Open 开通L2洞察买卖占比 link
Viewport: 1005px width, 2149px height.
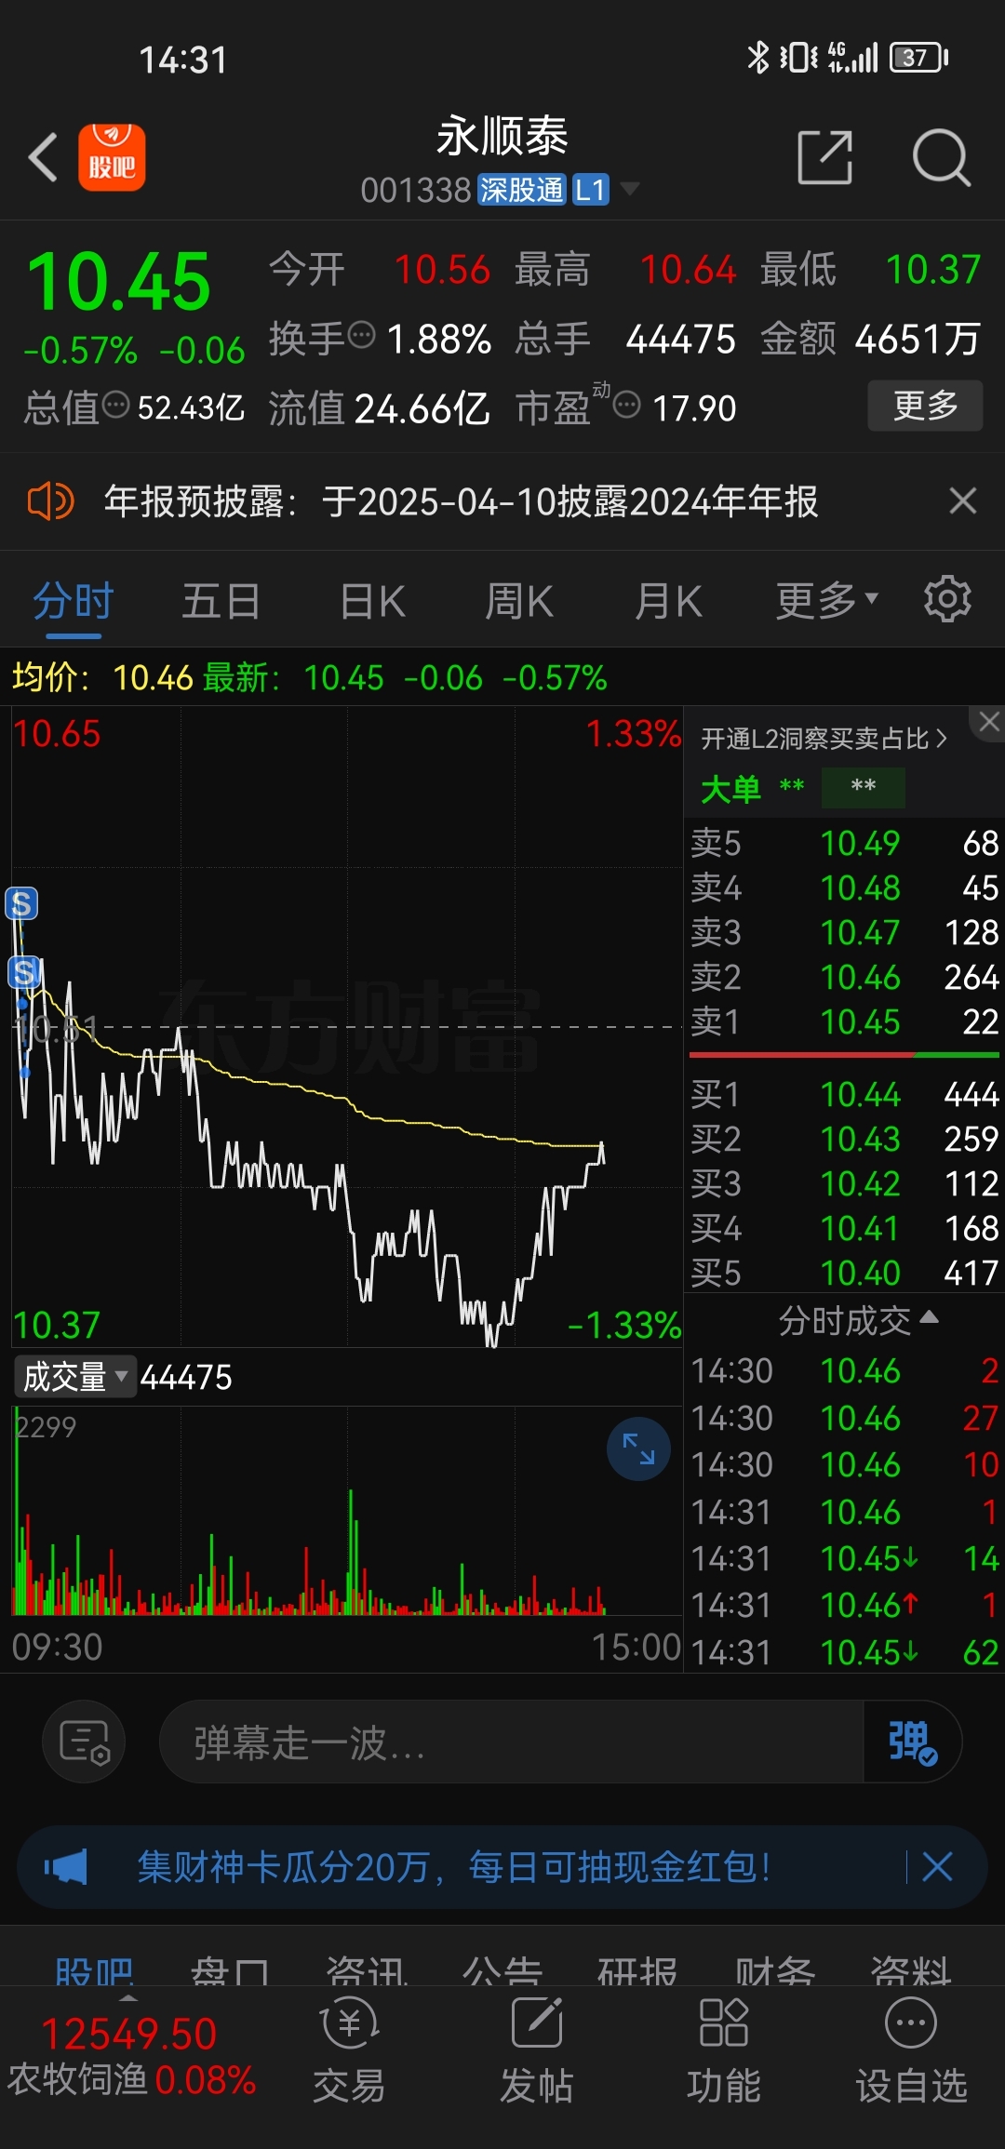click(x=824, y=739)
